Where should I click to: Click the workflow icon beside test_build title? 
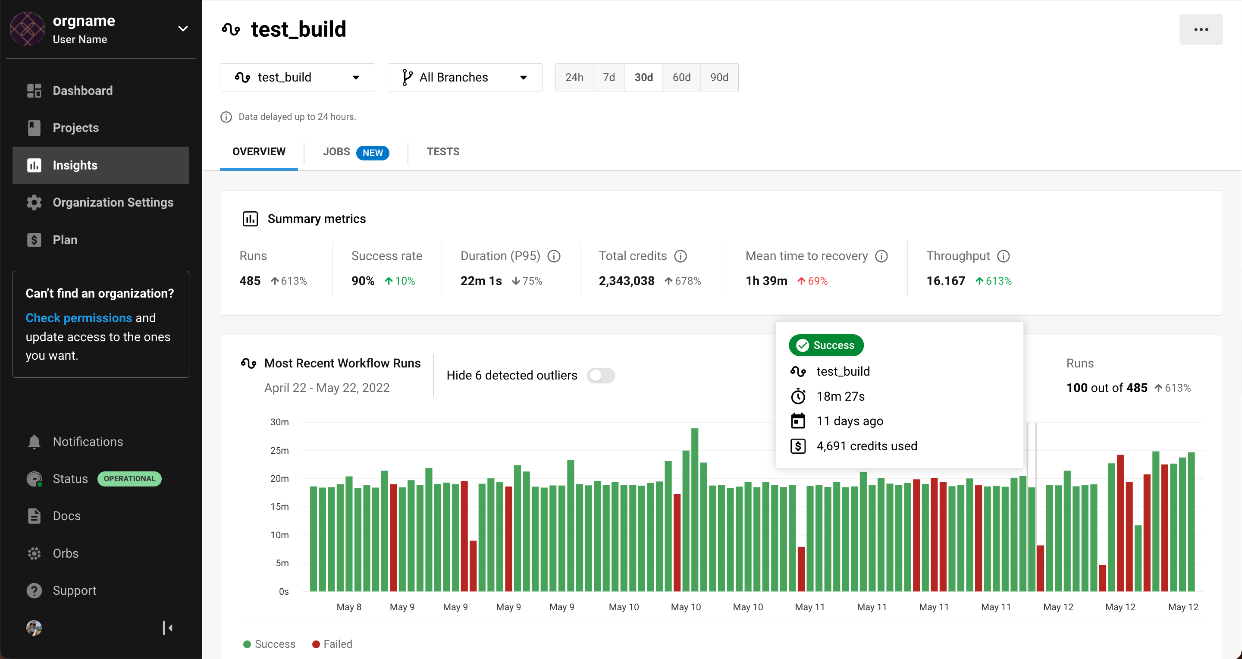pyautogui.click(x=231, y=29)
